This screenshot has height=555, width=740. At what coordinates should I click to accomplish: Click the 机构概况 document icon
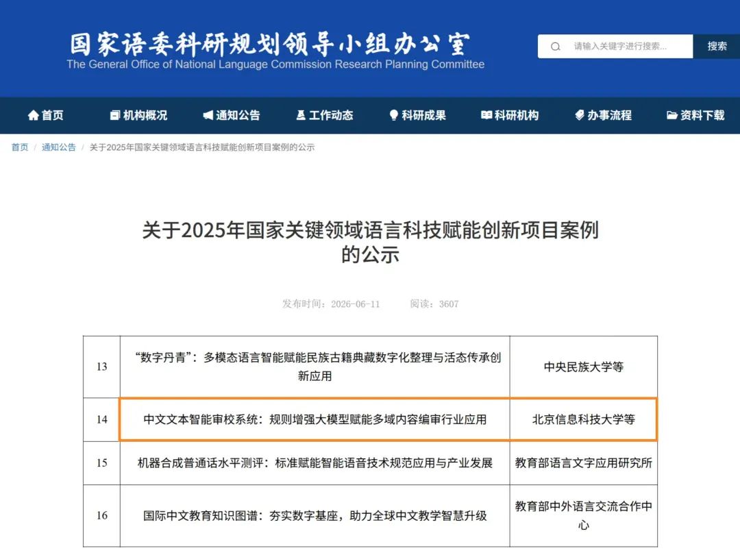pyautogui.click(x=114, y=115)
